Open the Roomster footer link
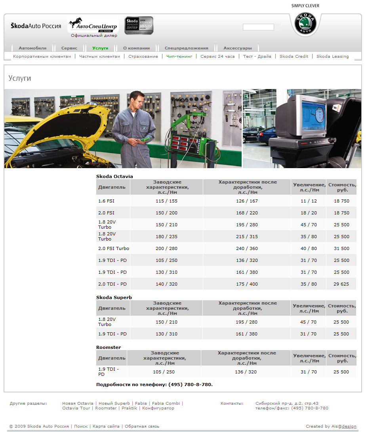 click(x=106, y=408)
